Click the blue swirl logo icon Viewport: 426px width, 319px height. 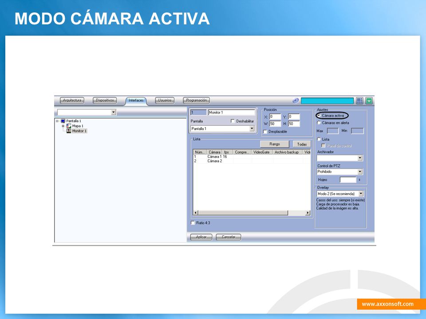[296, 101]
